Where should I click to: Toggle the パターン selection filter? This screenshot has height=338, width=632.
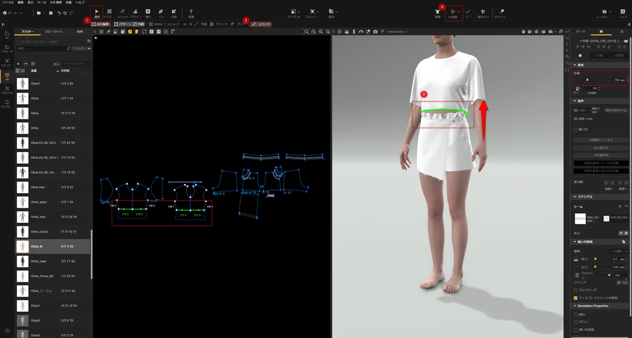122,24
